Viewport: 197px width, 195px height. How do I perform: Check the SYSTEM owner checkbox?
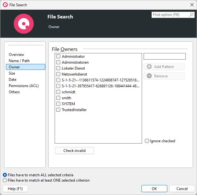point(58,104)
